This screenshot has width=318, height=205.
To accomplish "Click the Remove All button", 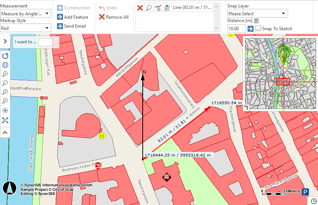I will click(x=113, y=17).
